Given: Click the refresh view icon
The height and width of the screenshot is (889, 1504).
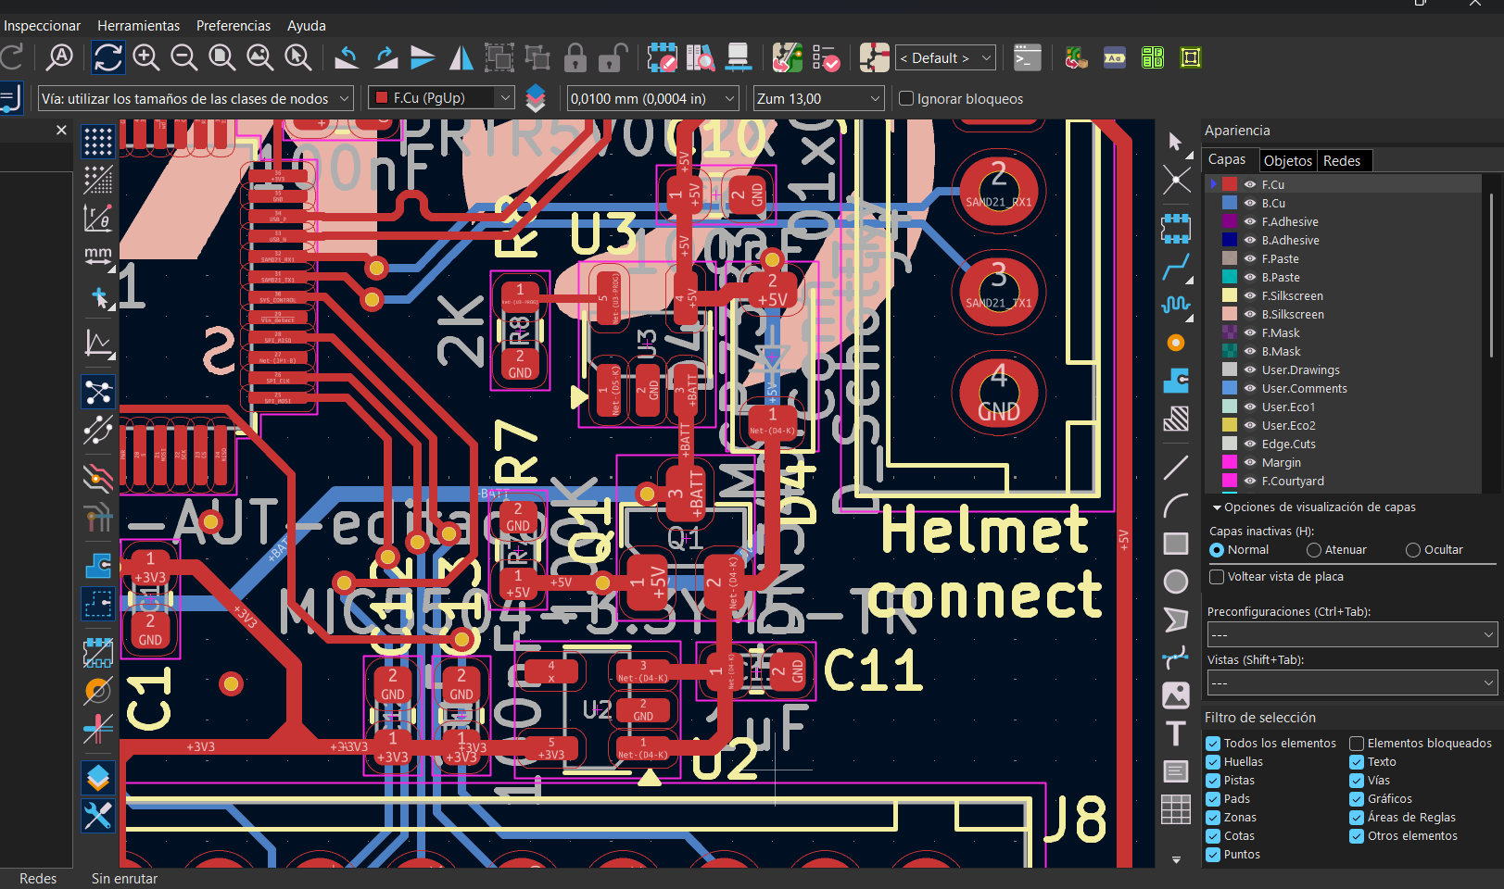Looking at the screenshot, I should click(107, 57).
